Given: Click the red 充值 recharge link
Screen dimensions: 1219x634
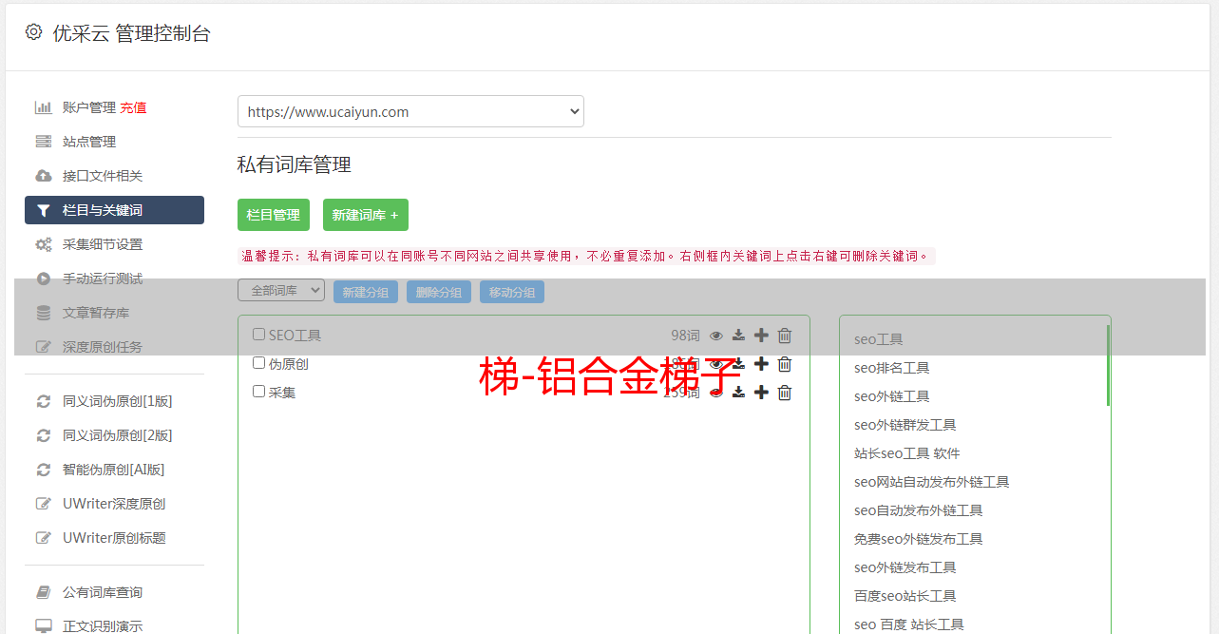Looking at the screenshot, I should coord(133,107).
